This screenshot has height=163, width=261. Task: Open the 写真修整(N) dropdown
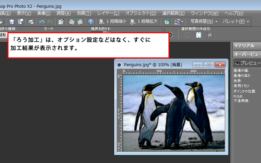(x=204, y=21)
